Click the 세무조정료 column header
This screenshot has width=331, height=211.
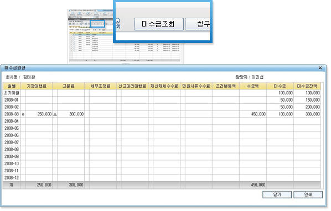click(x=101, y=86)
